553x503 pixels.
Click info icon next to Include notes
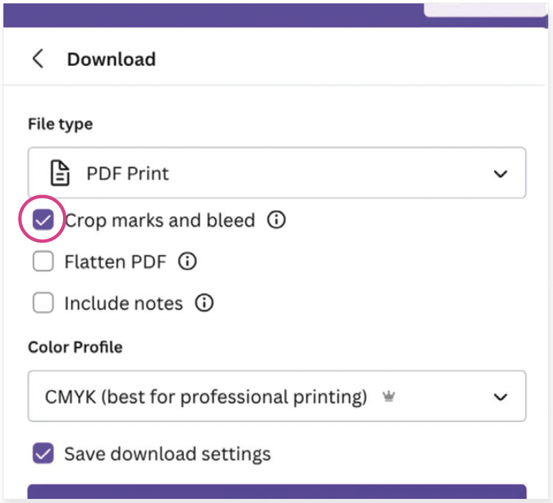point(204,303)
